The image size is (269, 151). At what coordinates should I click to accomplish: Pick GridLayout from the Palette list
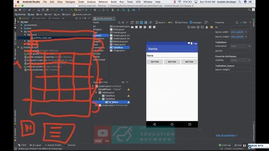tap(119, 29)
